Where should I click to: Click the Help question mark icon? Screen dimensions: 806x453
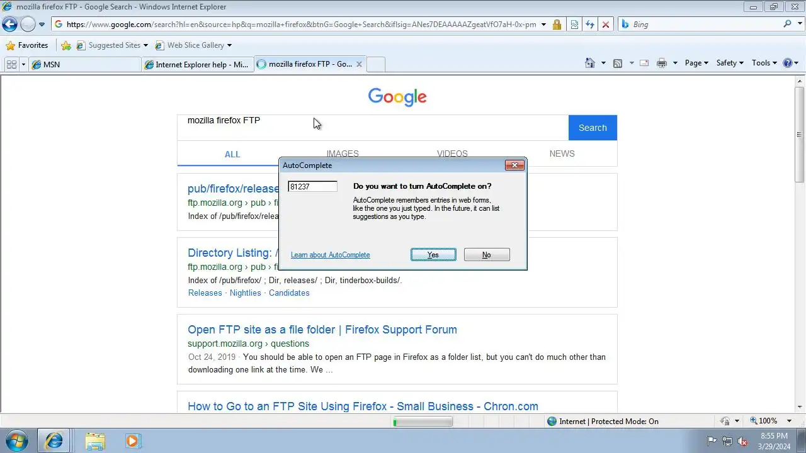pyautogui.click(x=787, y=63)
